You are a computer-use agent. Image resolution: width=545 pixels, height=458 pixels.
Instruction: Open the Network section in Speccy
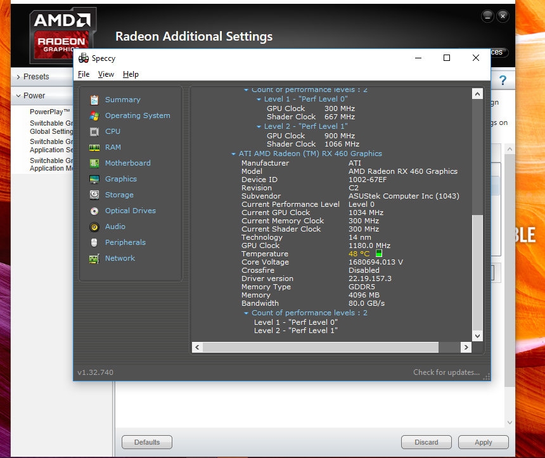119,258
